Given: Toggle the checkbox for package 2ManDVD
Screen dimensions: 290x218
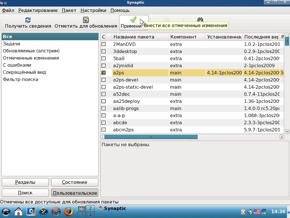Looking at the screenshot, I should [103, 44].
